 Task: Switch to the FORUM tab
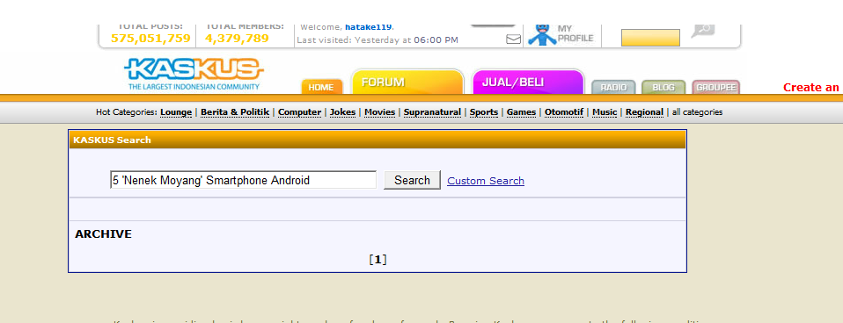(x=407, y=83)
